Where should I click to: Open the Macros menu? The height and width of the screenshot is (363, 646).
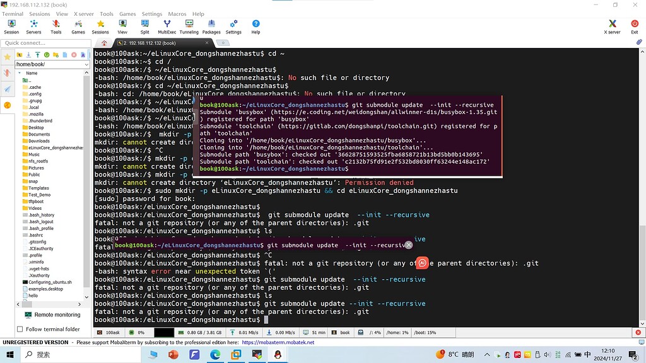tap(177, 13)
